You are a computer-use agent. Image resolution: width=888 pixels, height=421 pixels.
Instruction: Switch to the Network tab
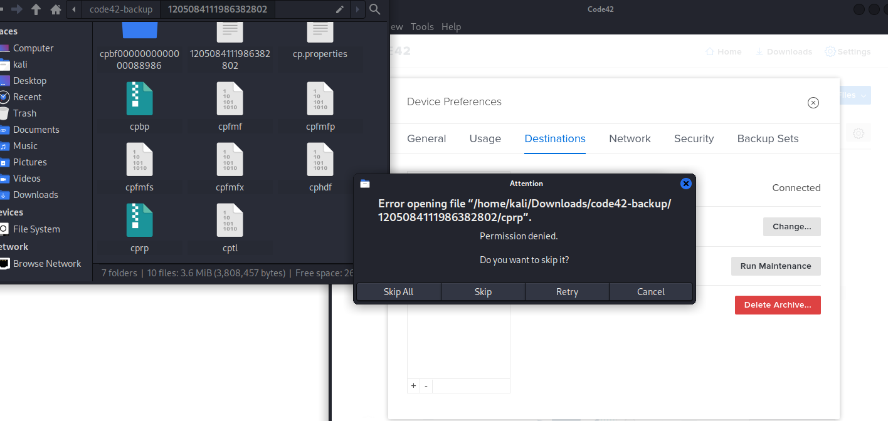pyautogui.click(x=630, y=139)
